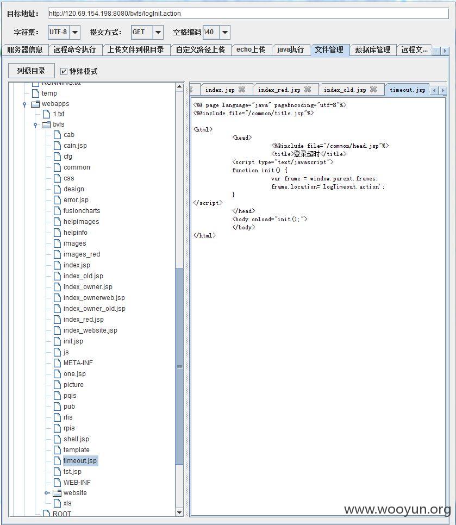Image resolution: width=456 pixels, height=525 pixels.
Task: Select the 文件管理 tab
Action: click(329, 50)
